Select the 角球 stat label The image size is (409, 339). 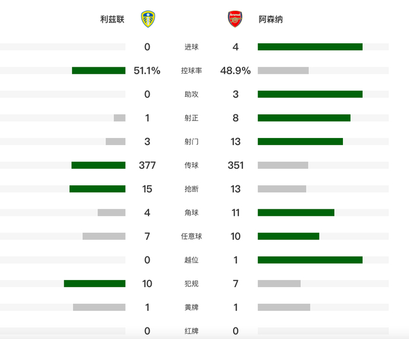click(191, 213)
